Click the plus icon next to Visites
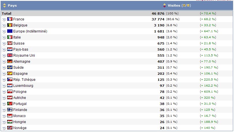 (184, 5)
